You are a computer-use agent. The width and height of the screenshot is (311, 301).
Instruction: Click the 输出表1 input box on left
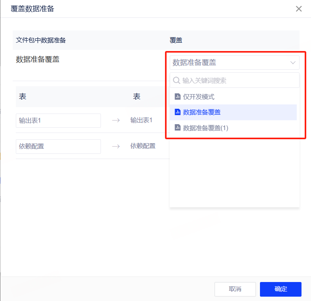click(x=58, y=121)
